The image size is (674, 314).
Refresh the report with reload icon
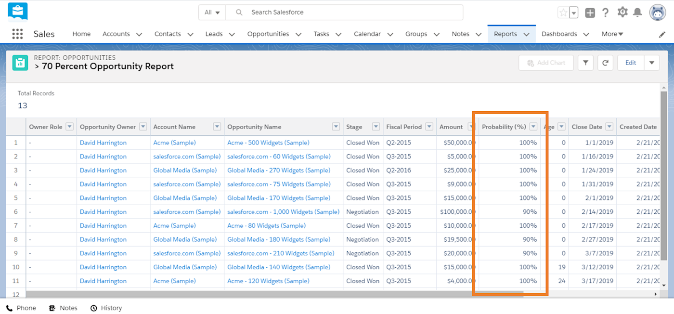(x=605, y=63)
